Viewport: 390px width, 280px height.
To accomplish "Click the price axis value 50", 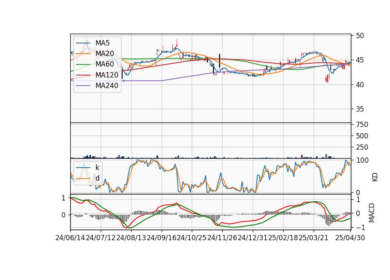I will coord(360,36).
